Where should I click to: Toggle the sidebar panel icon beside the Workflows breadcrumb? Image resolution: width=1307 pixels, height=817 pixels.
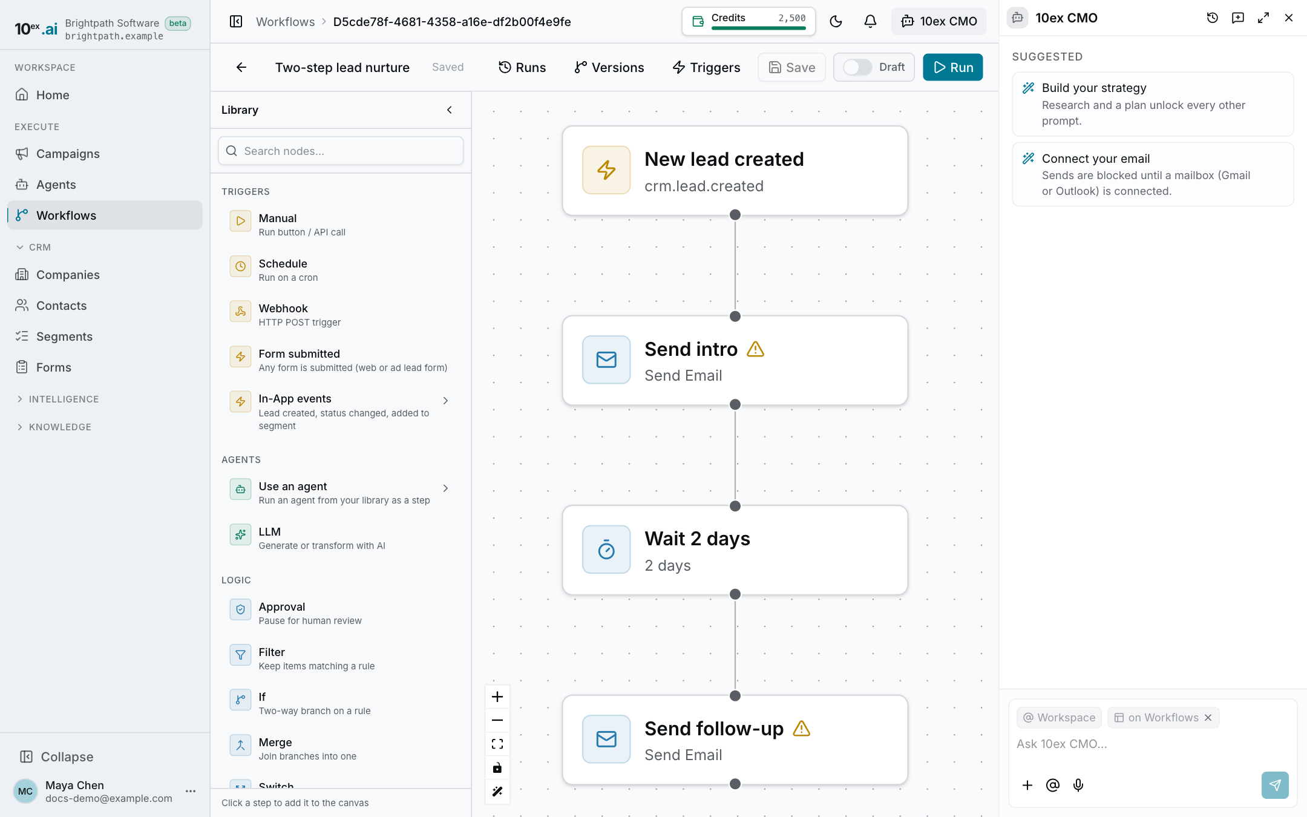click(x=236, y=22)
